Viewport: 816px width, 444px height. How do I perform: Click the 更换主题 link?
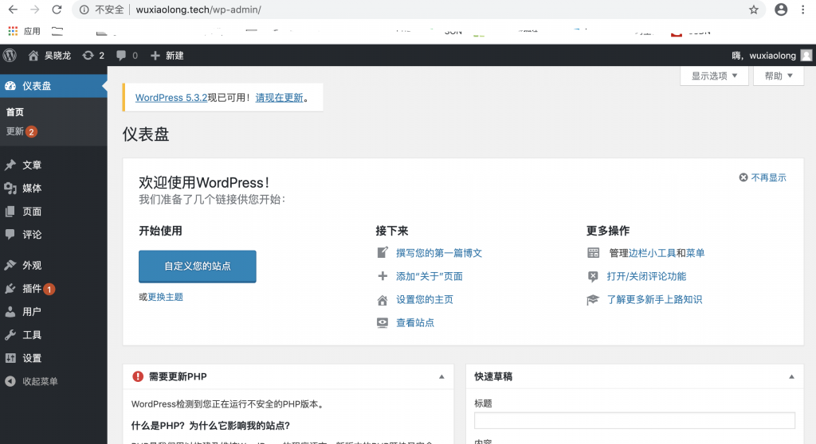tap(166, 297)
